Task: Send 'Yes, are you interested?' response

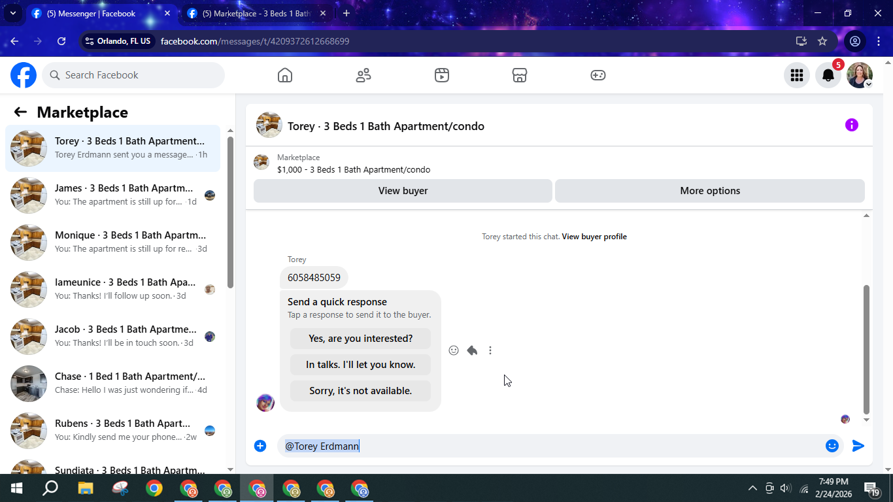Action: (360, 339)
